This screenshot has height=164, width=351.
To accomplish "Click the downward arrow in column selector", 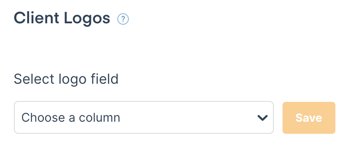I will coord(262,118).
